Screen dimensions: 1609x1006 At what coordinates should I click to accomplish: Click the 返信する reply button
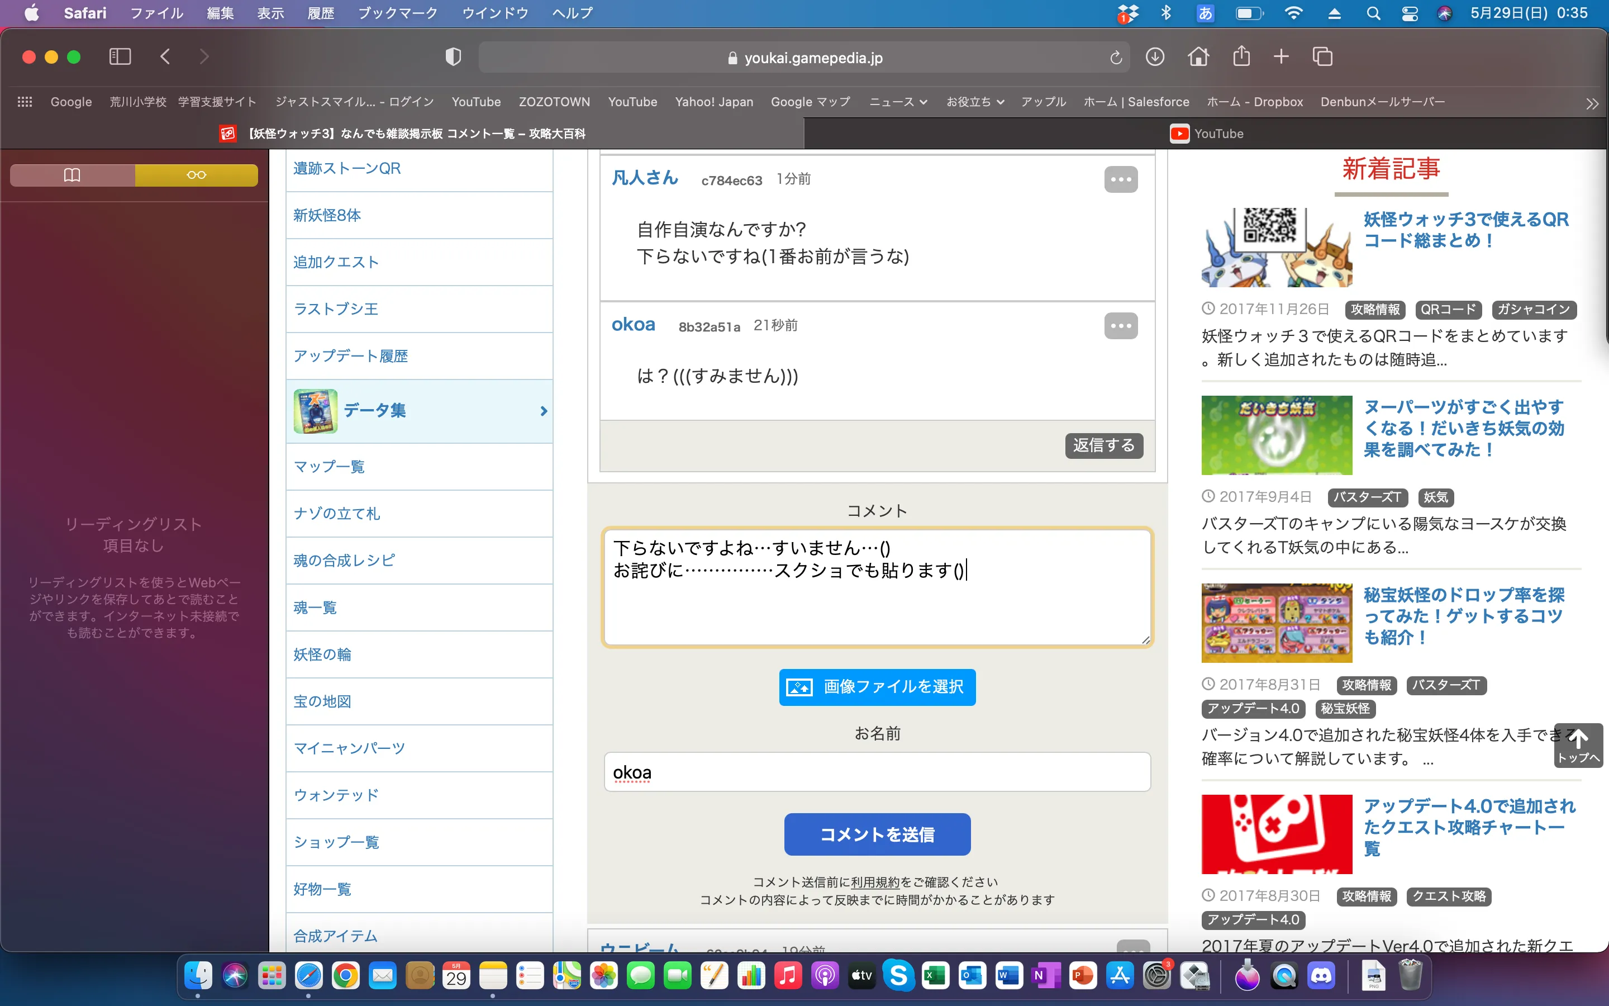[x=1104, y=445]
